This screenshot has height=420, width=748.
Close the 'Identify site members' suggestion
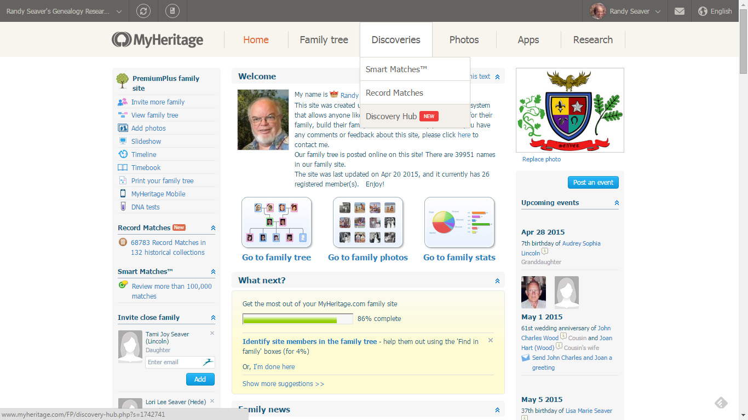[491, 340]
